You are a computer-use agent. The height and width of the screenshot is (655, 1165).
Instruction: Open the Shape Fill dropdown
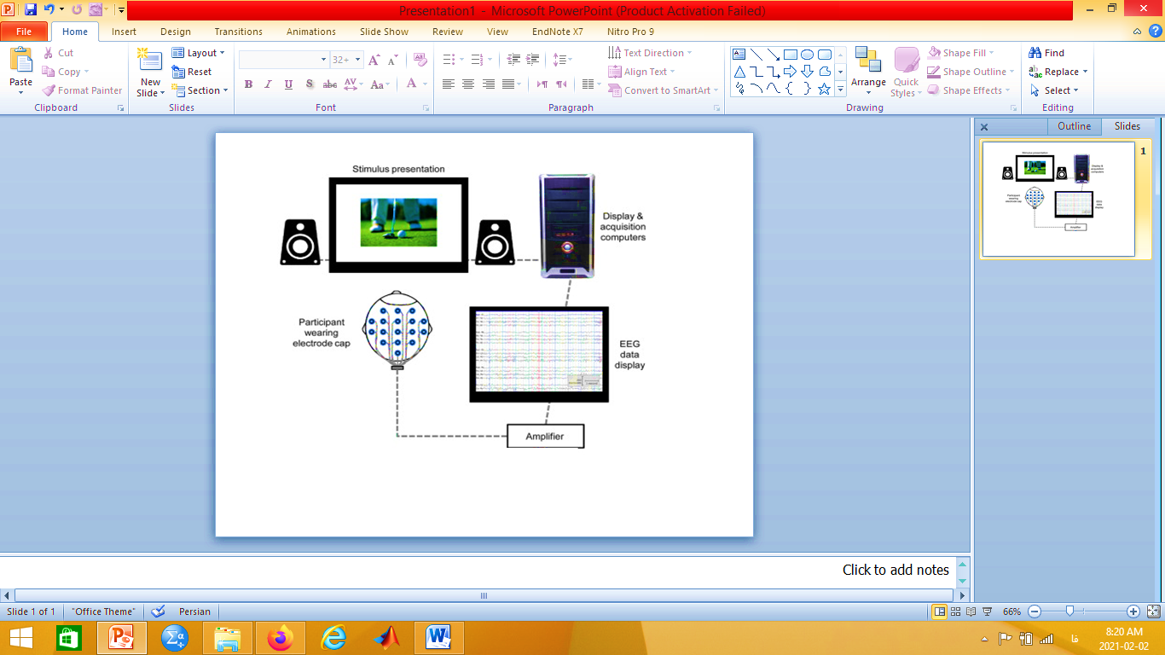(x=971, y=53)
